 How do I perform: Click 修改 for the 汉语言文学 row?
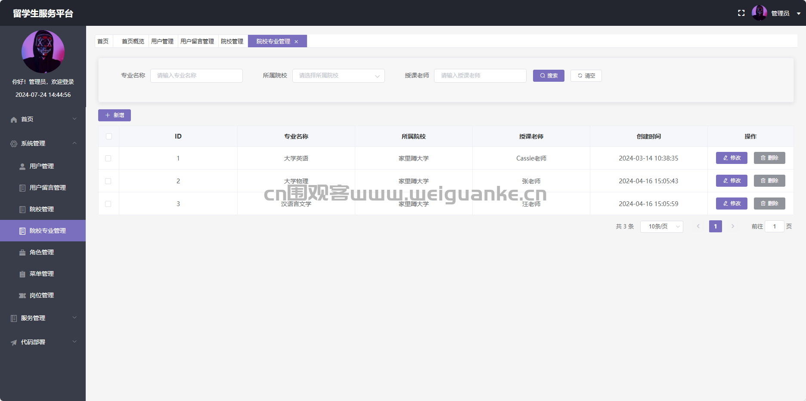[x=732, y=204]
